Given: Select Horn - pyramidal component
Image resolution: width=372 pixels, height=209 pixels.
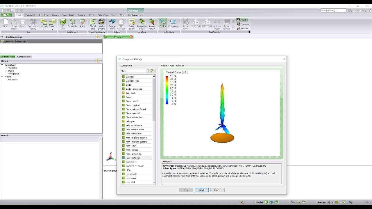Looking at the screenshot, I should (137, 154).
